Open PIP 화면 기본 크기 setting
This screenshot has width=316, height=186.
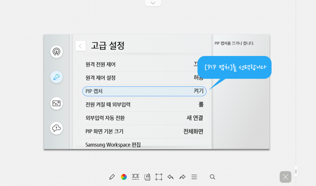[144, 131]
